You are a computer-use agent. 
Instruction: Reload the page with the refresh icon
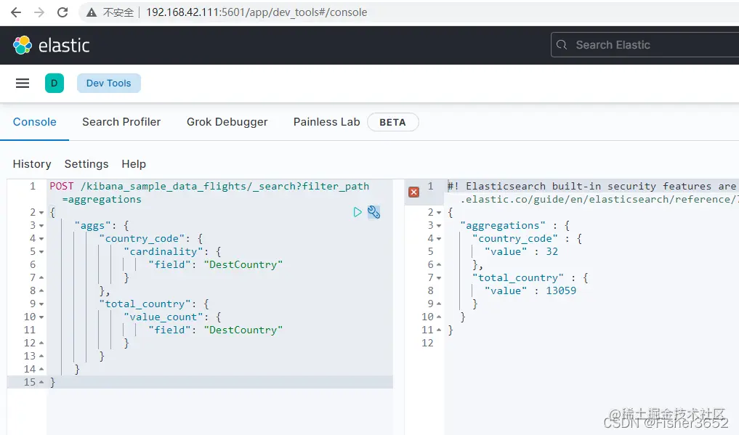pyautogui.click(x=62, y=12)
